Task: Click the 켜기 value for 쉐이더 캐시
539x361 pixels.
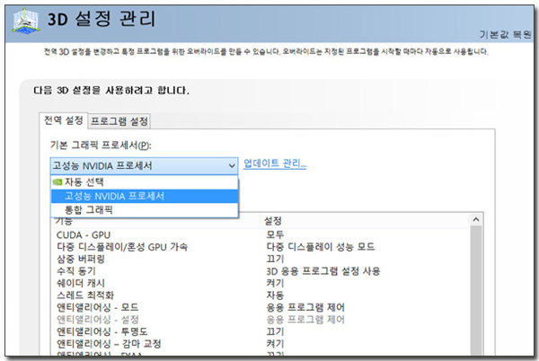Action: tap(275, 283)
